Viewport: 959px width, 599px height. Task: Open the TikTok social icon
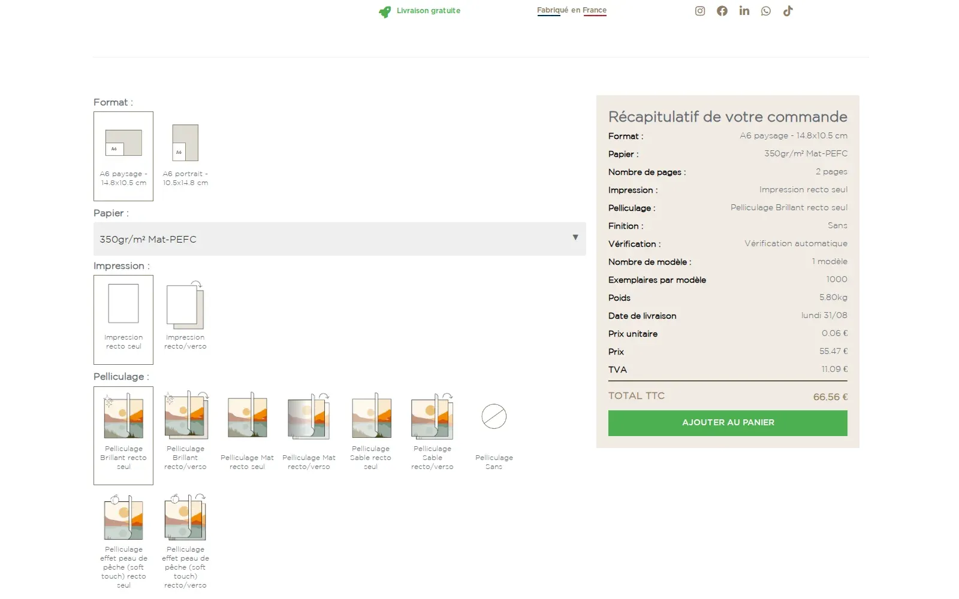click(788, 11)
